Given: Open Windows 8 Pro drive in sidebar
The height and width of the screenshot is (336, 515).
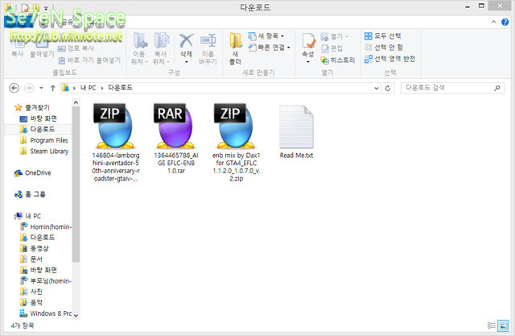Looking at the screenshot, I should click(x=46, y=313).
